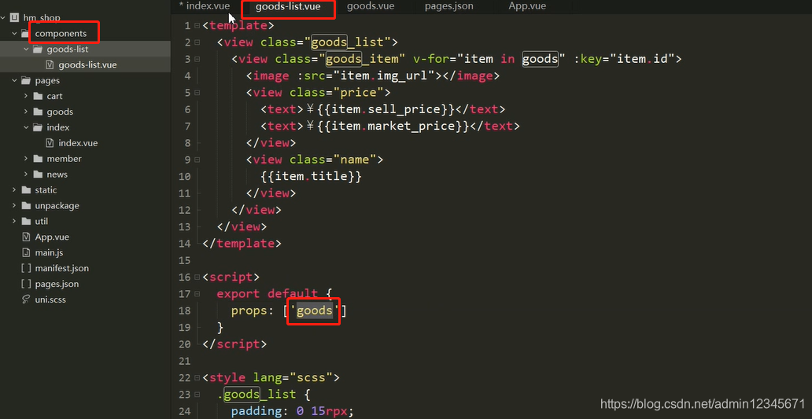The image size is (812, 419).
Task: Fold the goods_item view on line 3
Action: 197,60
